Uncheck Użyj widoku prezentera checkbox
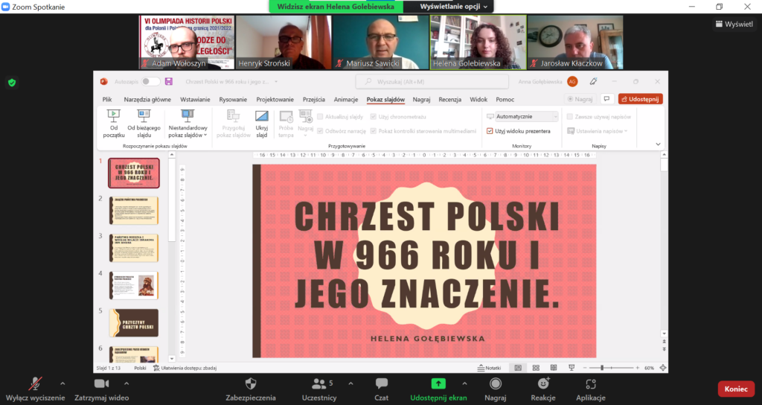This screenshot has height=405, width=762. [490, 130]
